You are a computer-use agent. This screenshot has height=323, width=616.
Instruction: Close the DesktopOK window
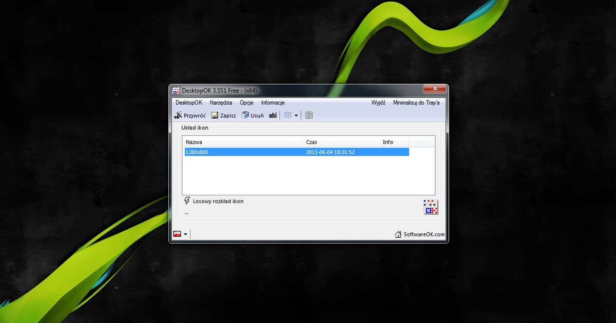pos(435,89)
